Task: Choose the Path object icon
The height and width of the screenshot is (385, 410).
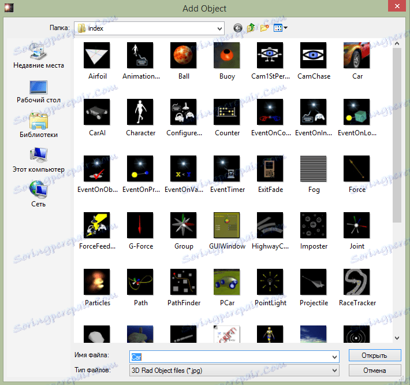Action: click(140, 282)
